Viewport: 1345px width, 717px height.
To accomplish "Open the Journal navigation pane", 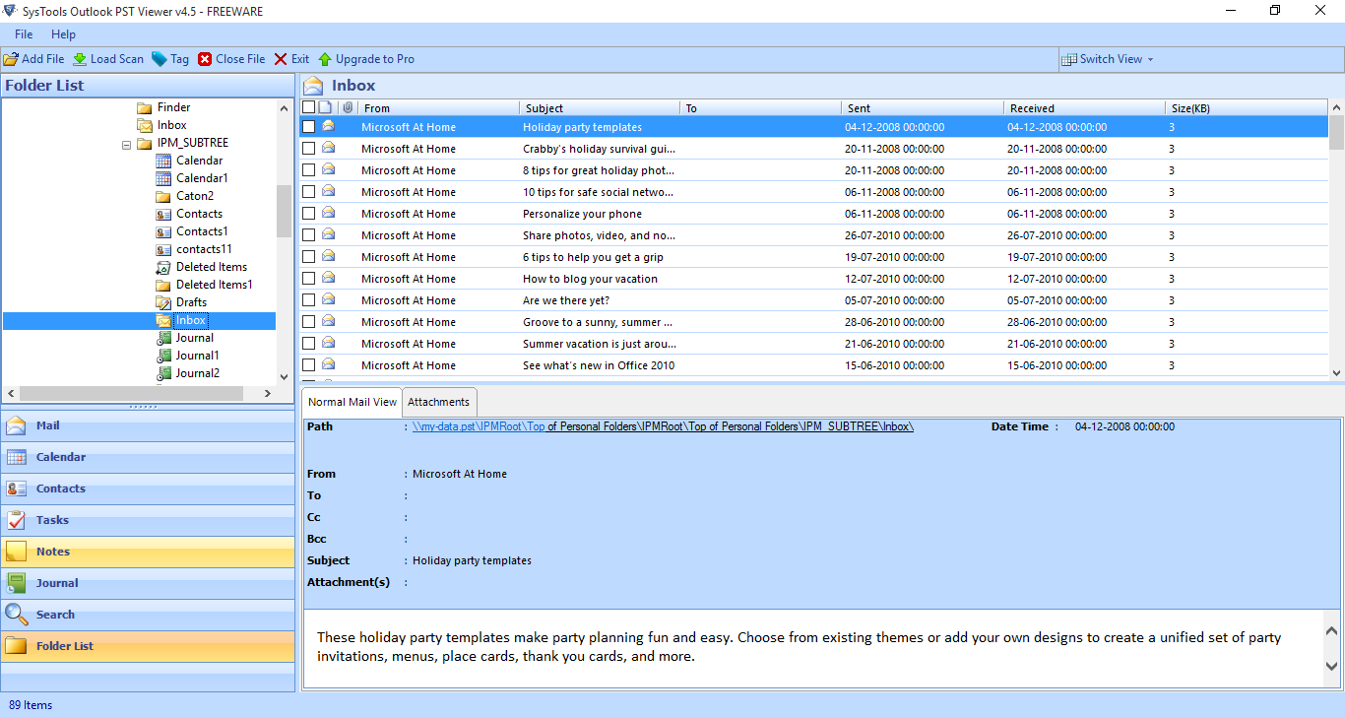I will pyautogui.click(x=148, y=583).
